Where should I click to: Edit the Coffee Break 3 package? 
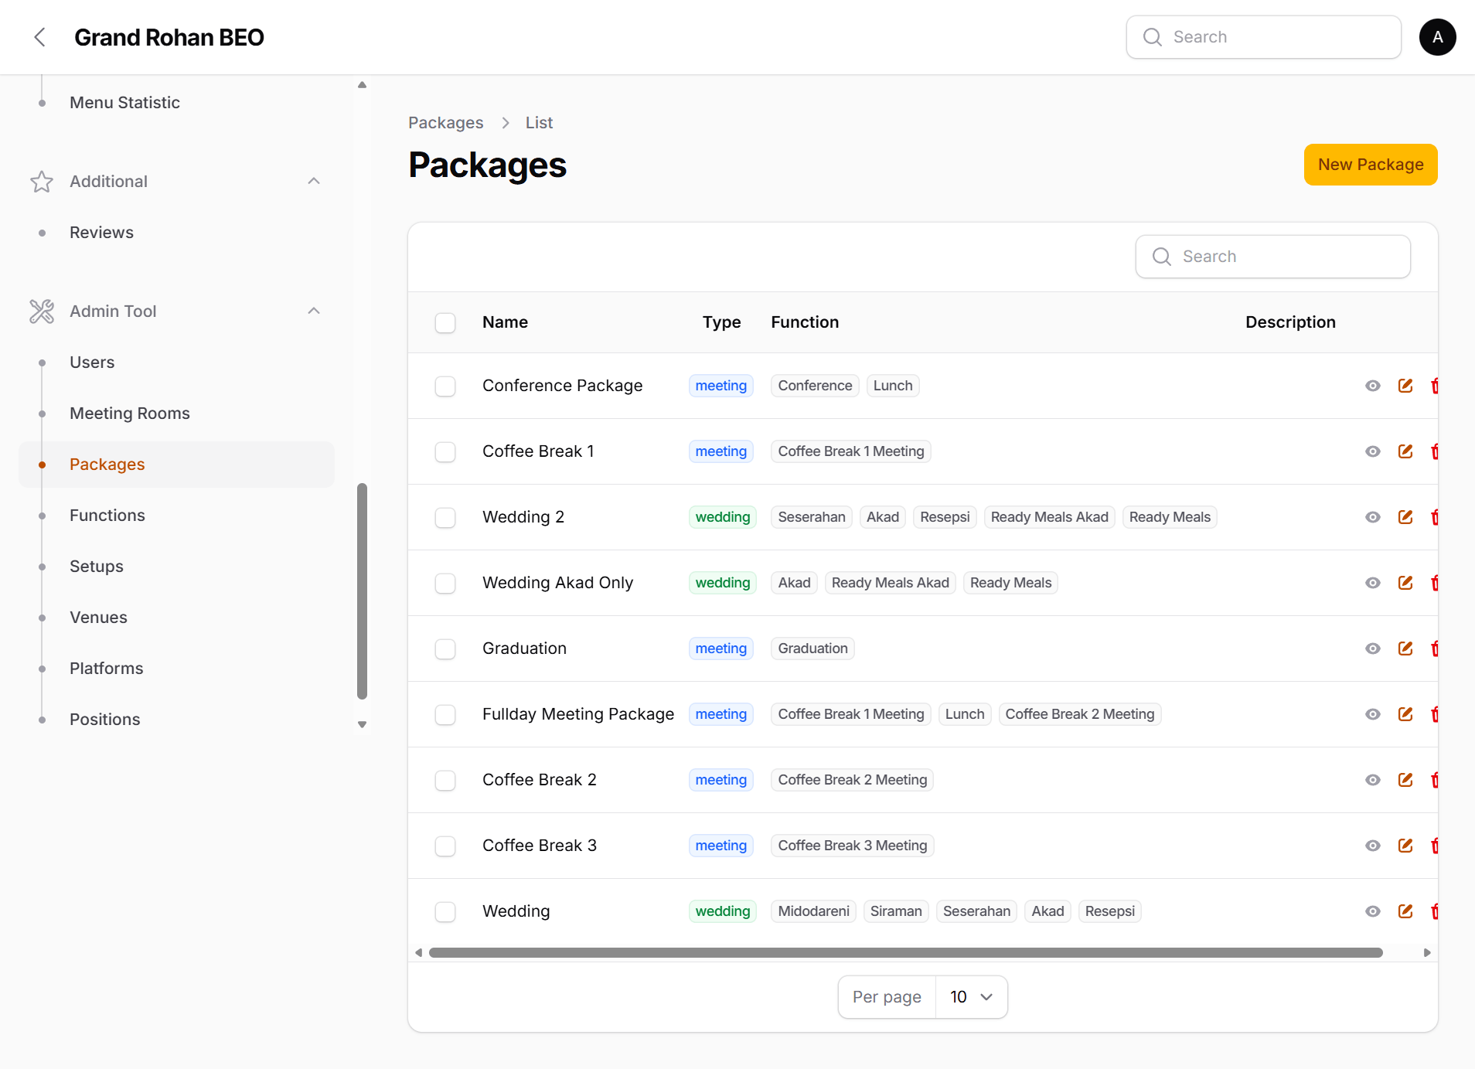tap(1405, 846)
